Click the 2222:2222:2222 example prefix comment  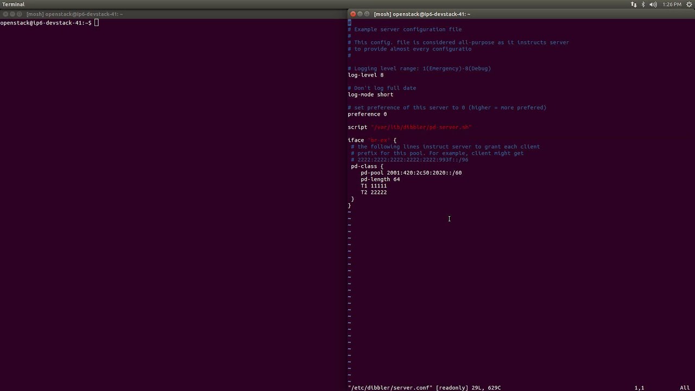point(409,160)
